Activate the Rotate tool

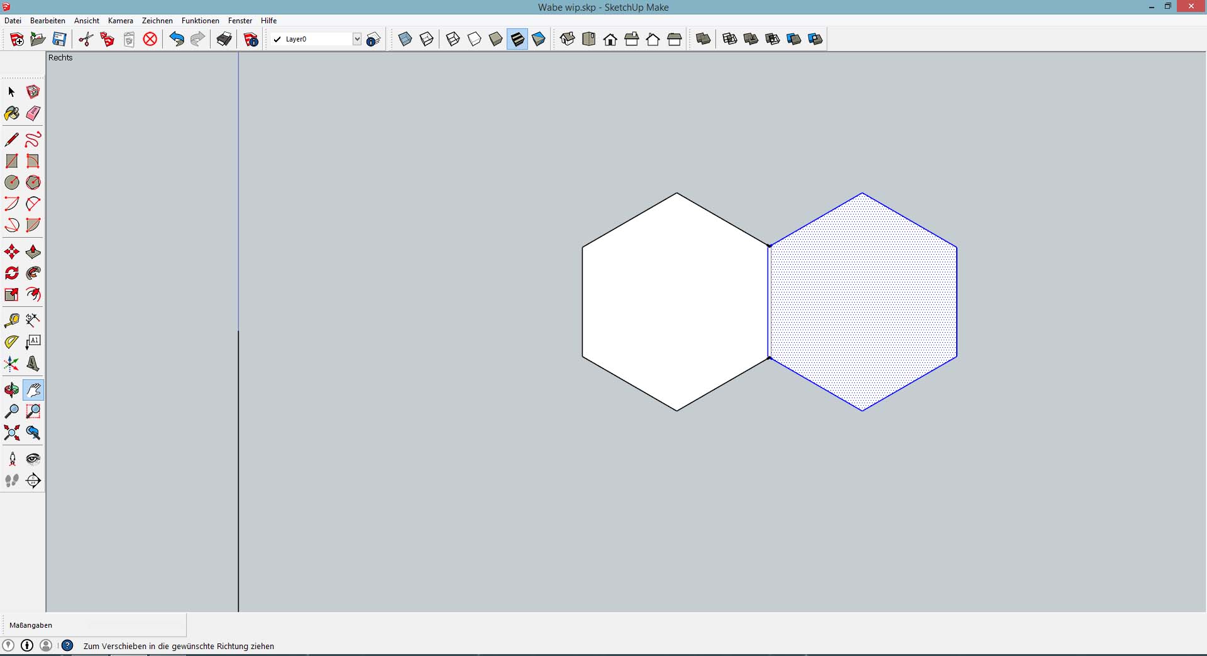coord(11,273)
